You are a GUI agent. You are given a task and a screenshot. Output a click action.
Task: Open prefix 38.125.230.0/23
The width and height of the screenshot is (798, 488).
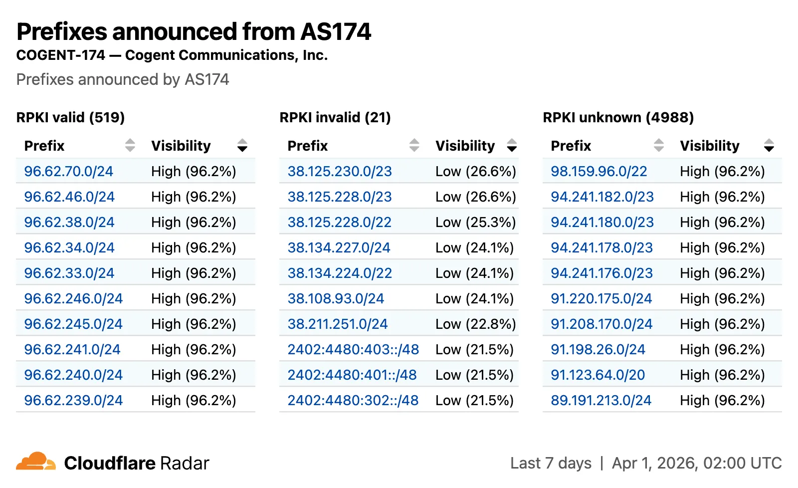(340, 171)
